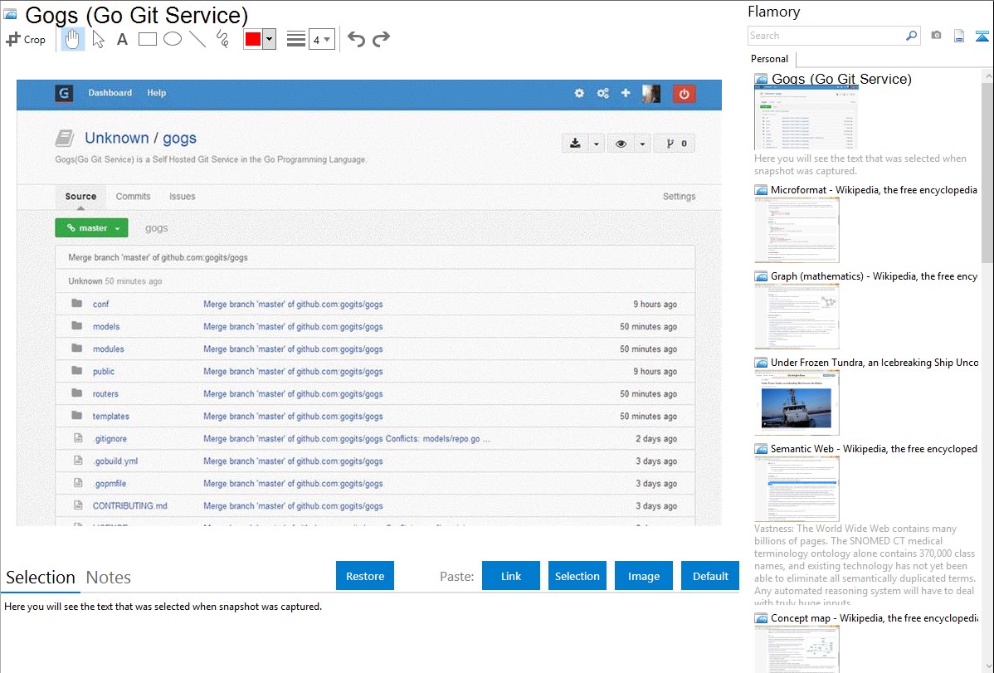Open the .gobuild.yml file
Image resolution: width=994 pixels, height=673 pixels.
(x=115, y=461)
